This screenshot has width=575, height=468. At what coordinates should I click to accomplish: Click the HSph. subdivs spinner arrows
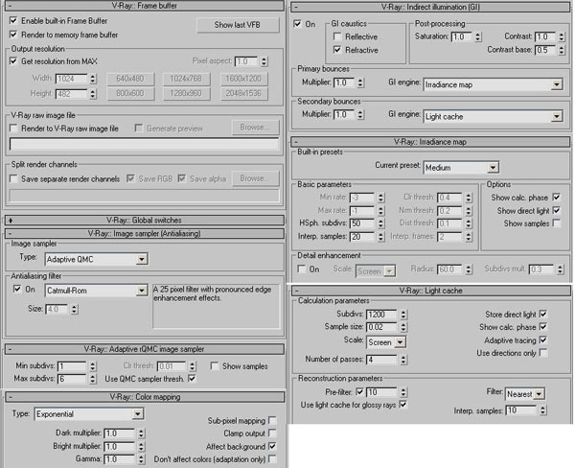[381, 223]
